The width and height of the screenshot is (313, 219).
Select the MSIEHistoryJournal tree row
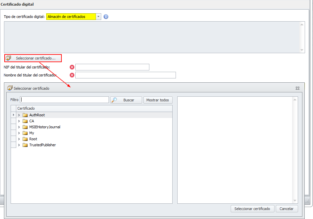tap(94, 127)
